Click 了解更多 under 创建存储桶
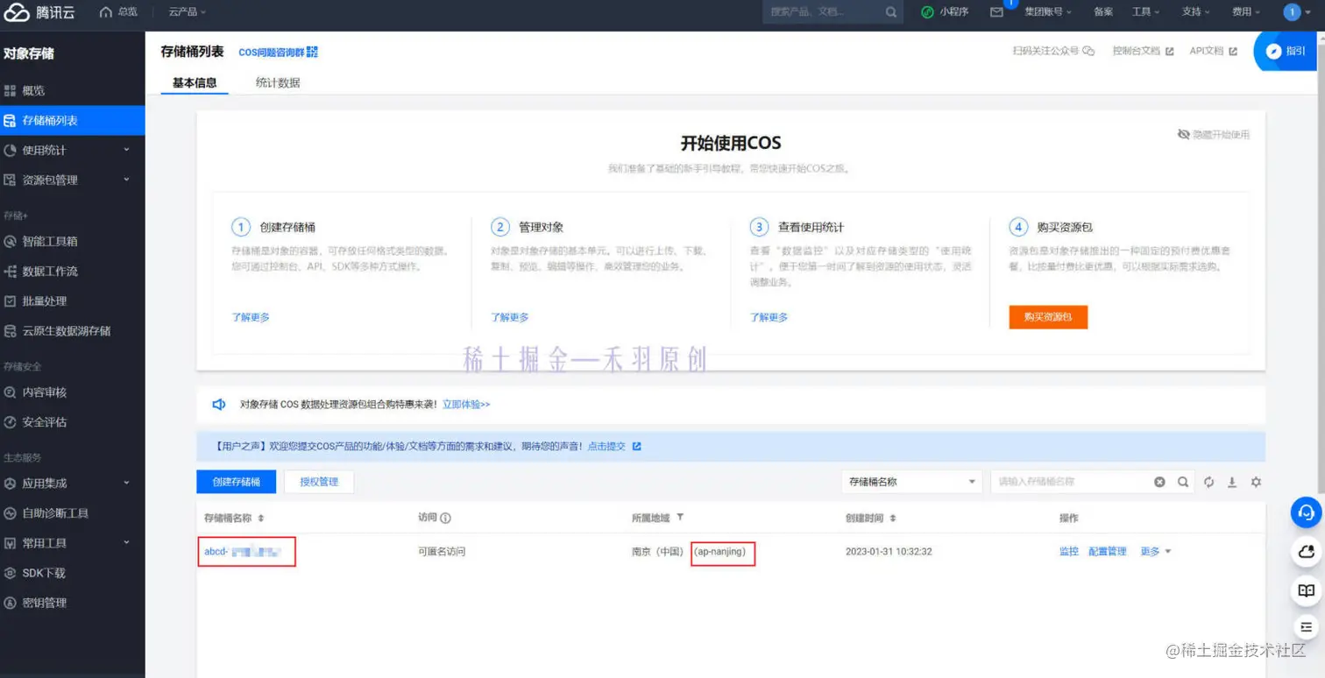The image size is (1325, 678). click(x=251, y=317)
